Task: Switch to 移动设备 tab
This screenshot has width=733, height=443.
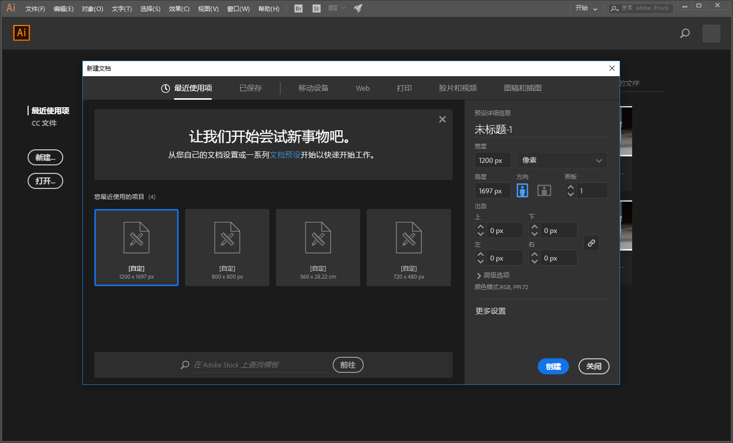Action: point(313,88)
